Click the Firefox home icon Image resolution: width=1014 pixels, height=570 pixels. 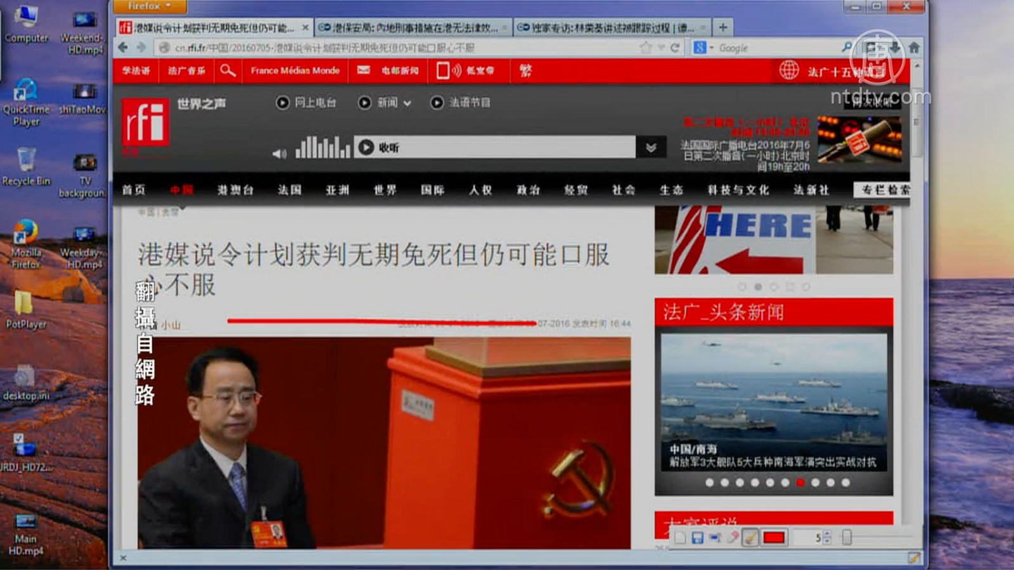[914, 47]
